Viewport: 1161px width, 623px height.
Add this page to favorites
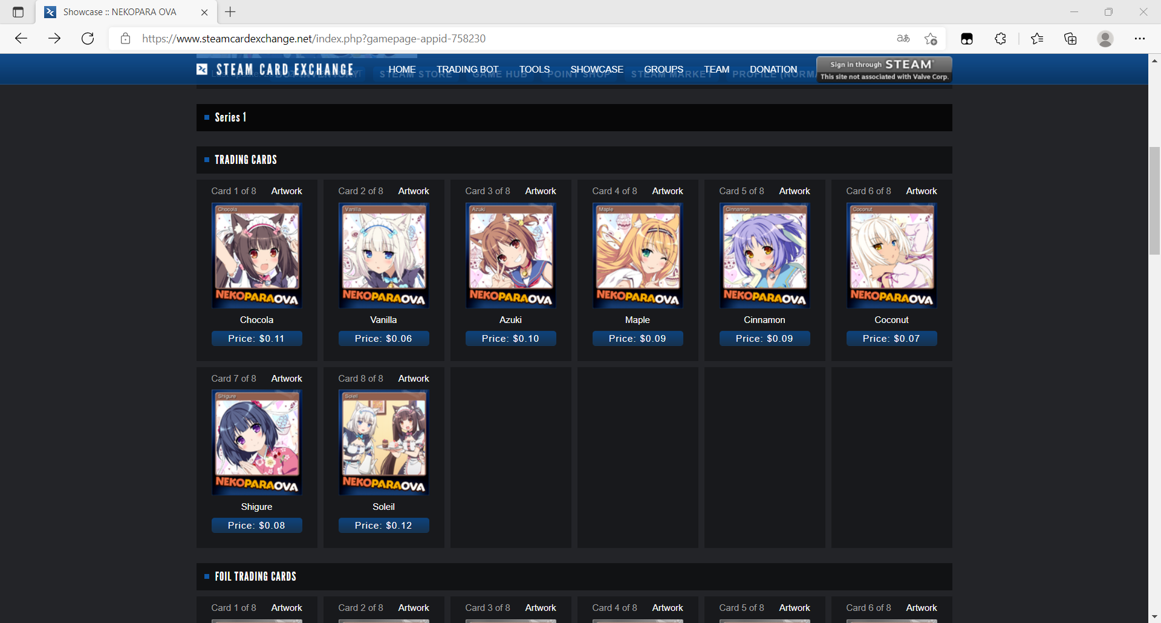point(931,39)
